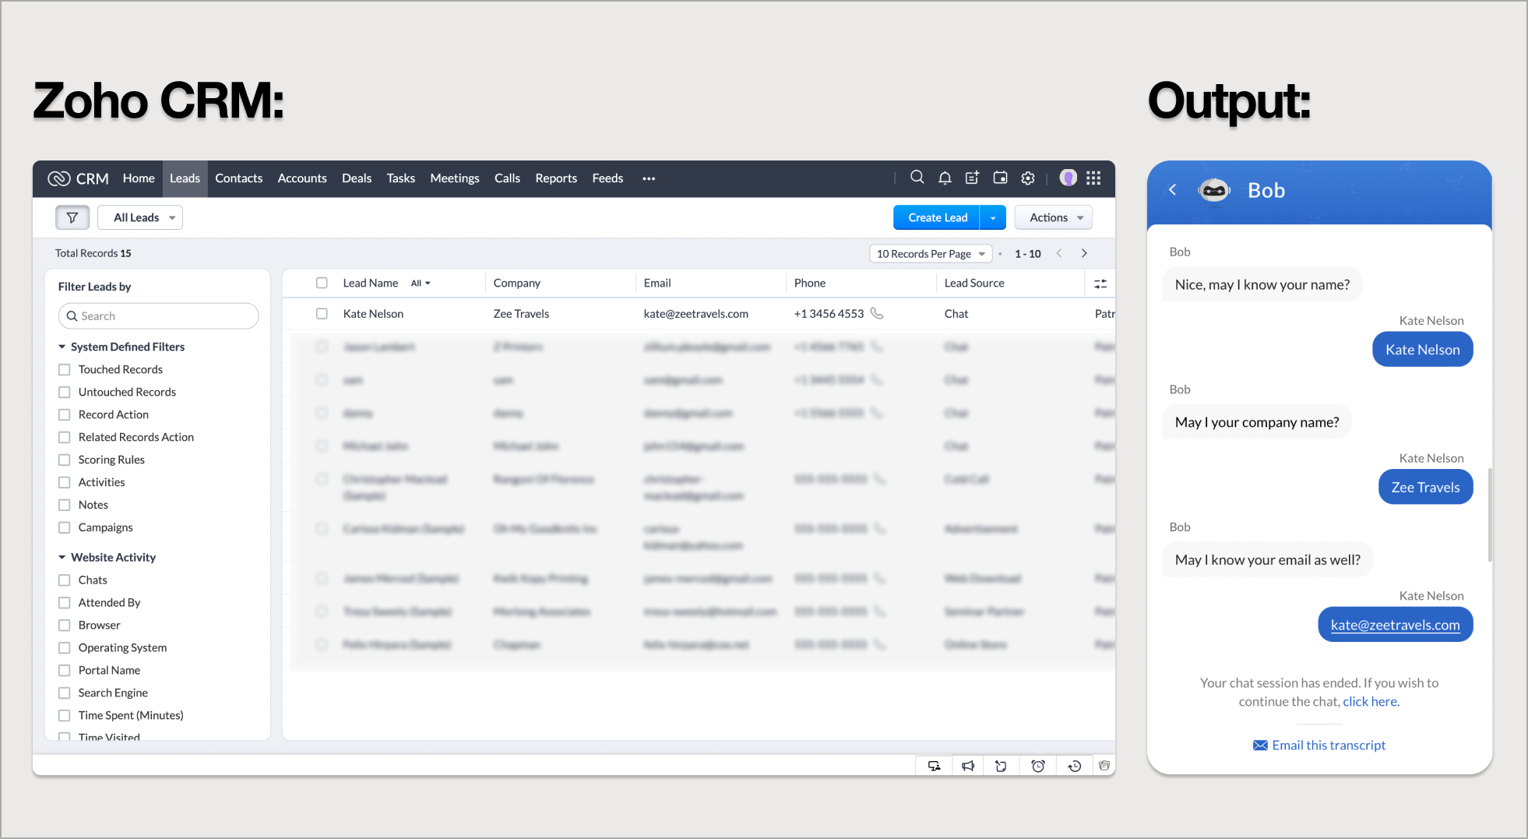This screenshot has width=1528, height=839.
Task: Click Bob's bot avatar in chat header
Action: point(1214,190)
